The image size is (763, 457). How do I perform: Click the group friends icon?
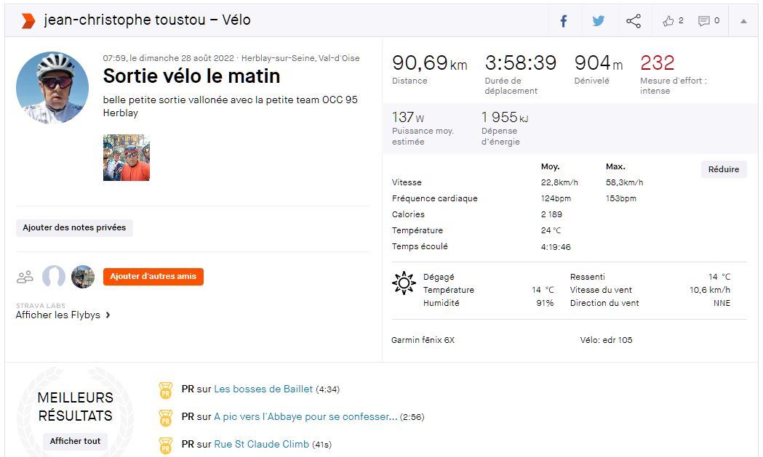click(x=25, y=277)
